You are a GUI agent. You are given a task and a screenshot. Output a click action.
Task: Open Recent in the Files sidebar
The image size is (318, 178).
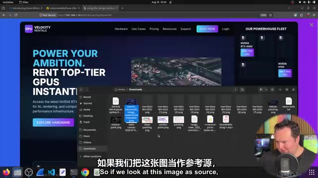(x=87, y=97)
